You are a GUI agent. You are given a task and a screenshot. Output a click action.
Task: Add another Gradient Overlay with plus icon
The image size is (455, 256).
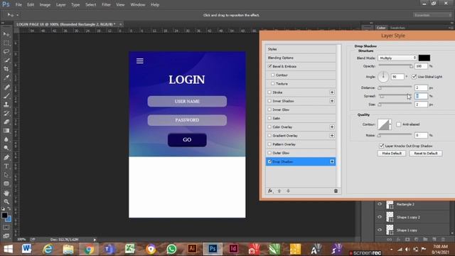coord(332,136)
